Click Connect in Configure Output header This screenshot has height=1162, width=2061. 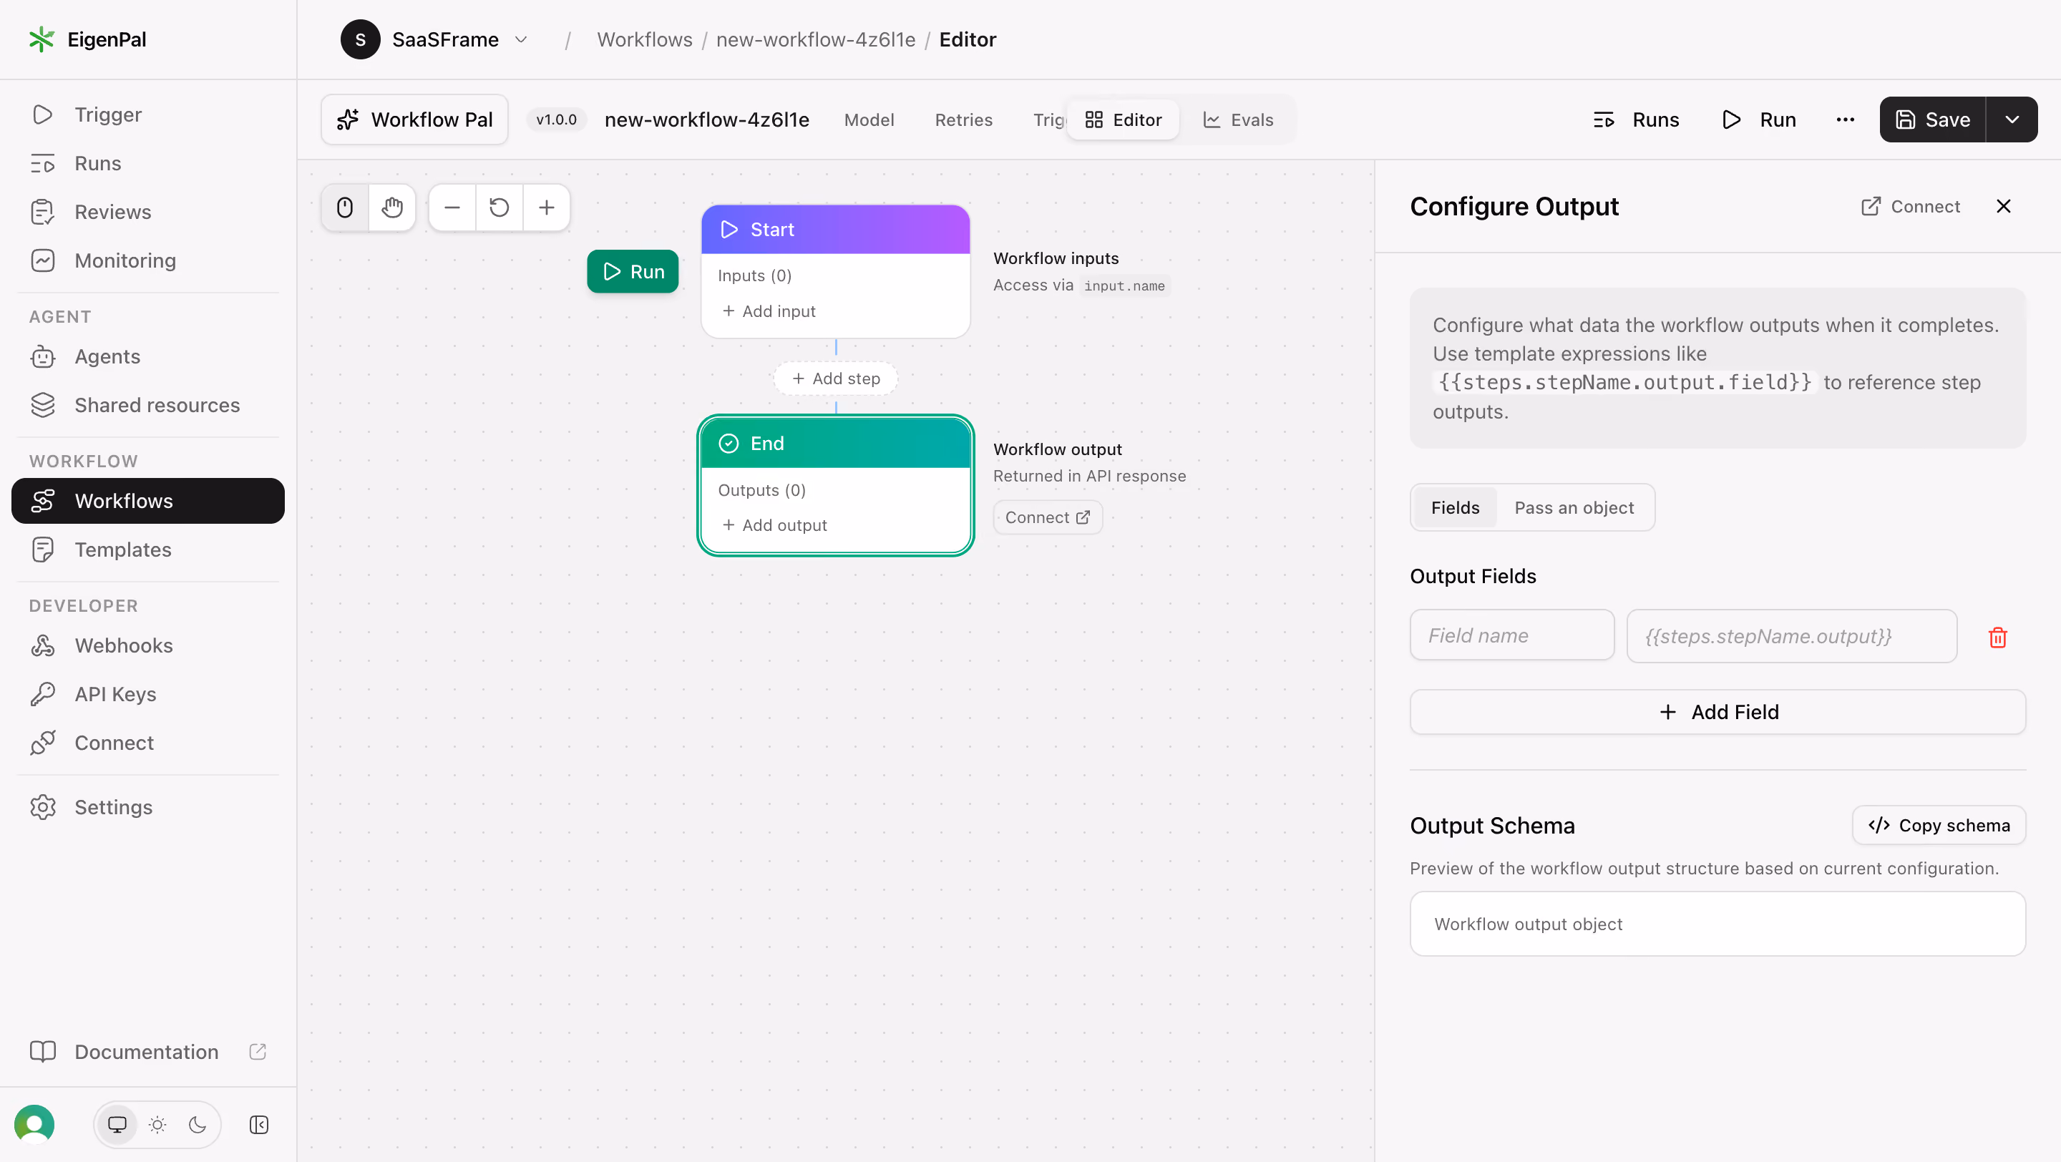[1911, 206]
